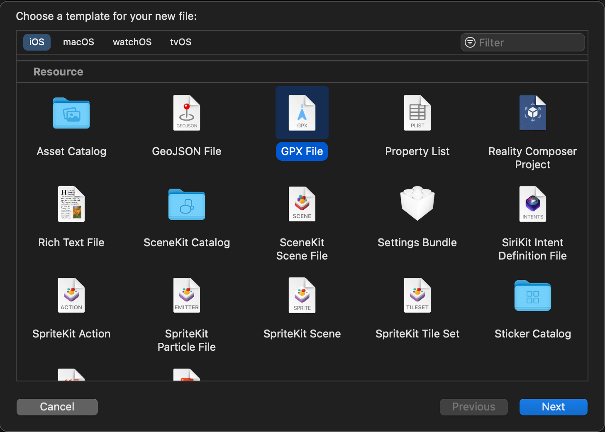Choose the SpriteKit Action template
This screenshot has height=432, width=605.
(x=71, y=295)
